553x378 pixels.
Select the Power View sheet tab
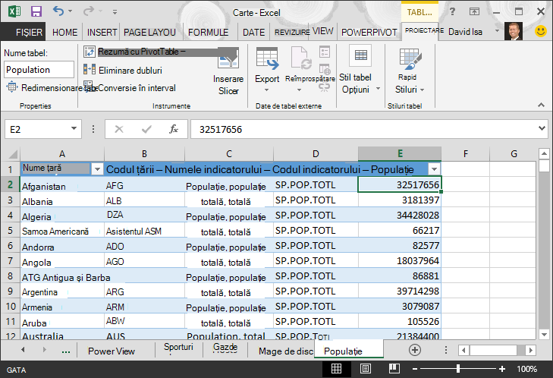point(112,351)
